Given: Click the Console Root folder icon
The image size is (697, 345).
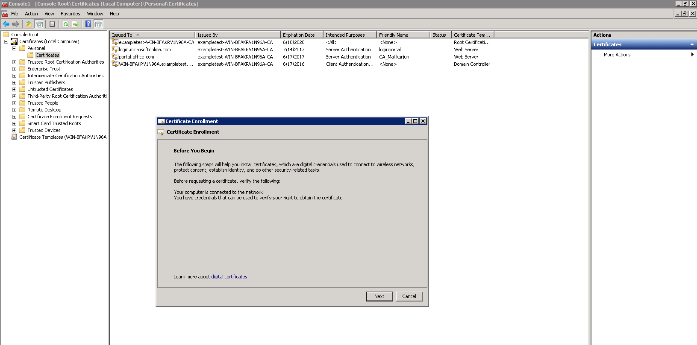Looking at the screenshot, I should 6,35.
